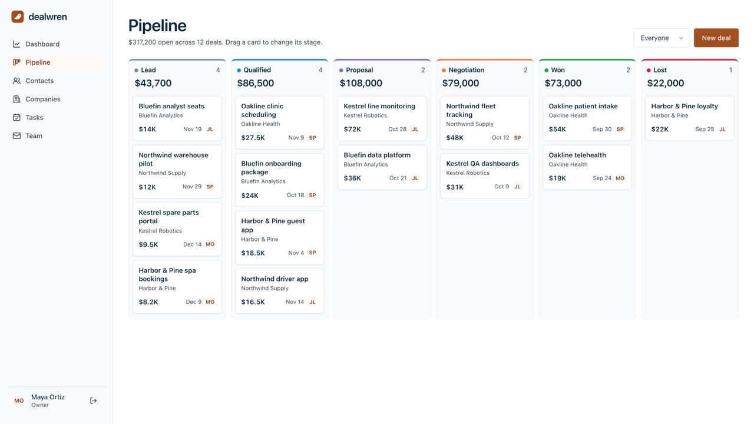Image resolution: width=754 pixels, height=424 pixels.
Task: Click the Kestrel QA dashboards title
Action: [482, 164]
